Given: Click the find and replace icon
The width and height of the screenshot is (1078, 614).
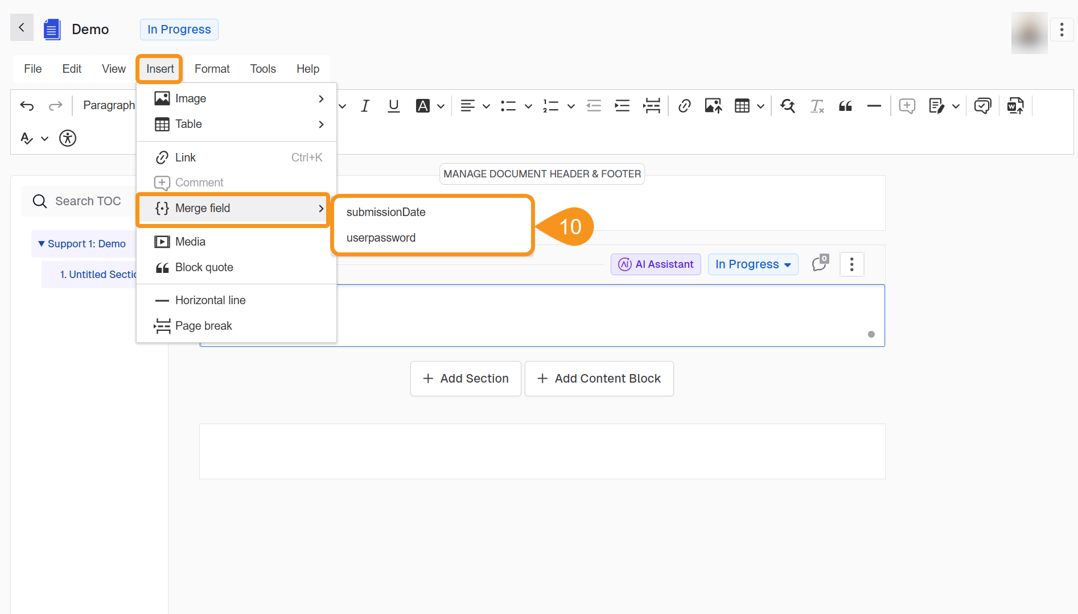Looking at the screenshot, I should pyautogui.click(x=788, y=106).
